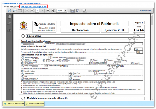Viewport: 156px width, 109px height.
Task: Click the '/ 4' total pages indicator
Action: [x=42, y=11]
